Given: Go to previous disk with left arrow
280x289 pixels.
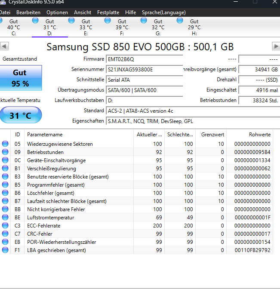Looking at the screenshot, I should pos(4,46).
